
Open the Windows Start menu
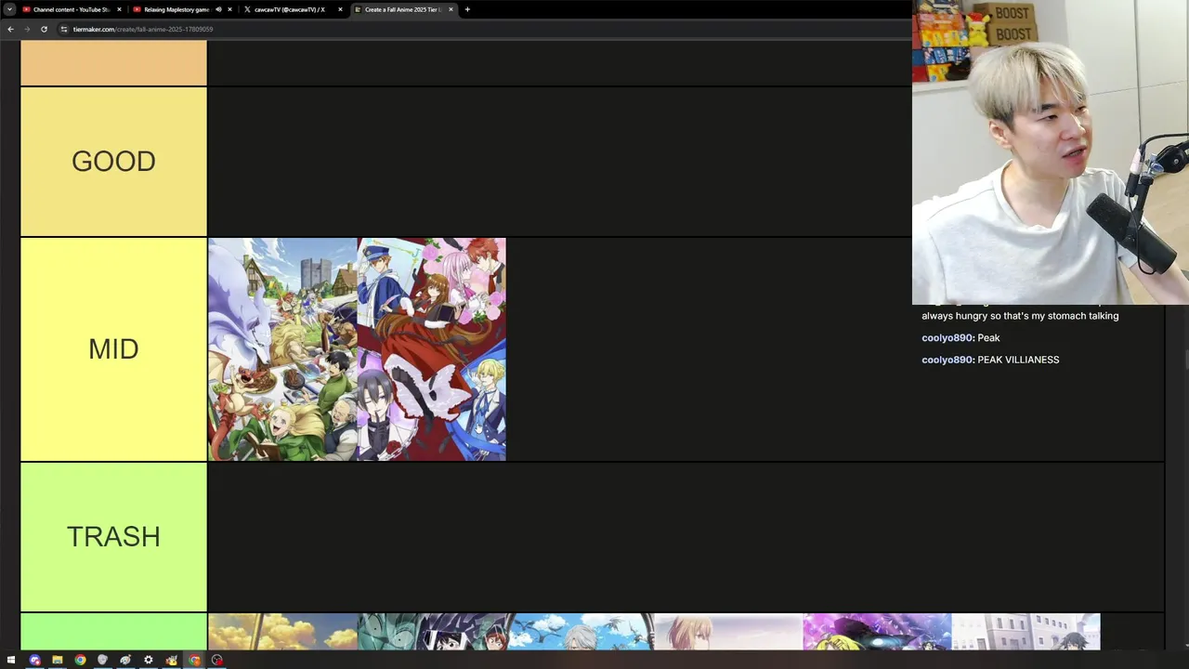point(11,661)
